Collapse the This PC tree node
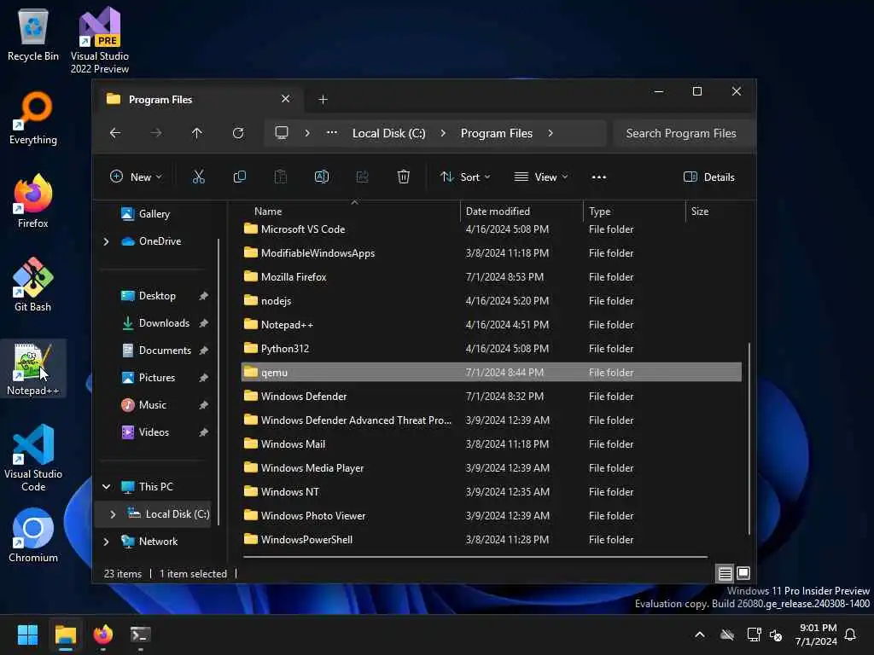874x655 pixels. [x=106, y=487]
